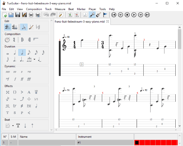The width and height of the screenshot is (183, 146).
Task: Set close repeat in Composition panel
Action: [x=29, y=40]
